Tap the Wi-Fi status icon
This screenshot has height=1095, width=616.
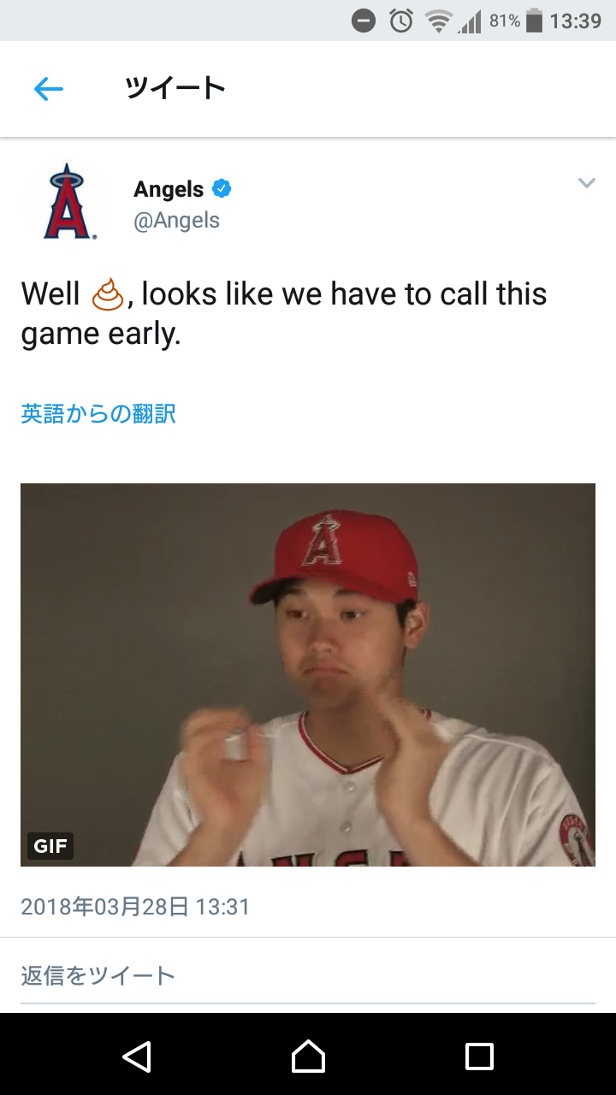[439, 21]
